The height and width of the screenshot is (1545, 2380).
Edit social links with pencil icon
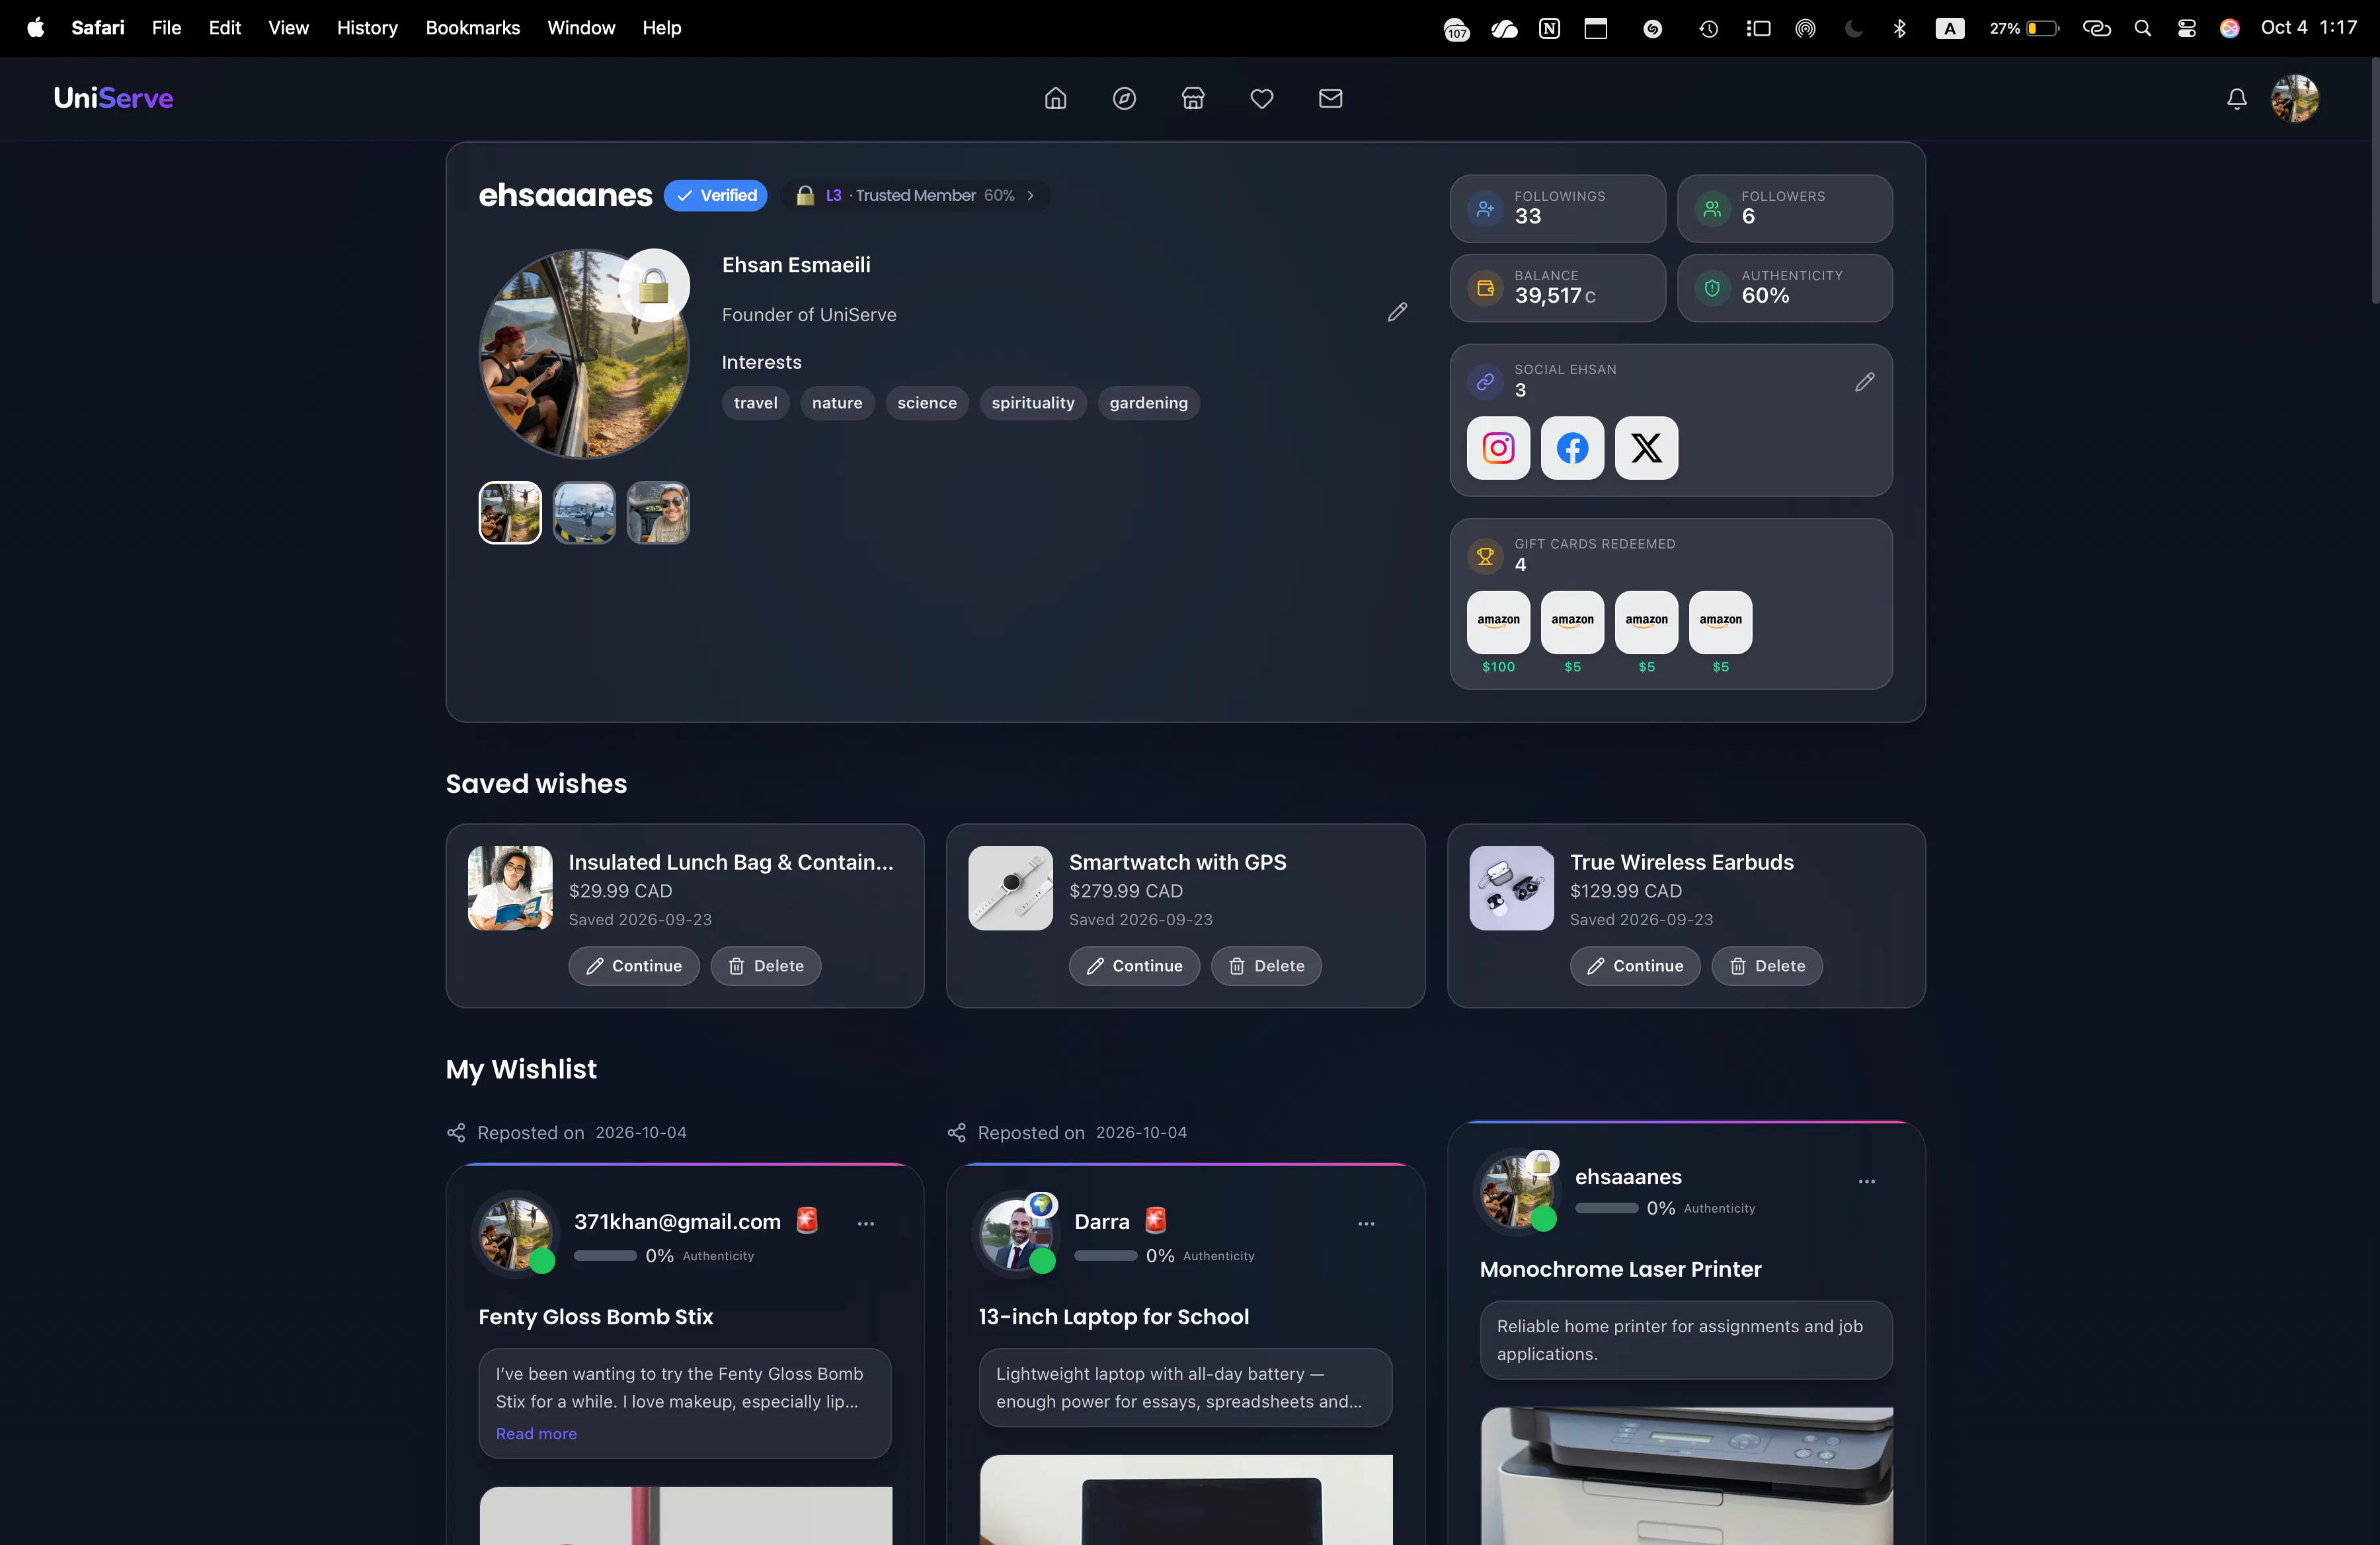(x=1864, y=382)
